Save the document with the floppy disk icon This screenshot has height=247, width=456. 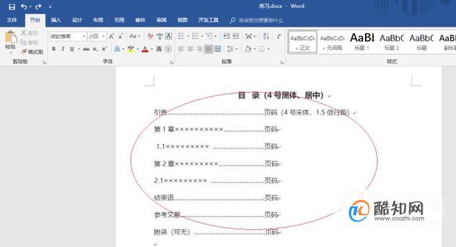coord(11,7)
